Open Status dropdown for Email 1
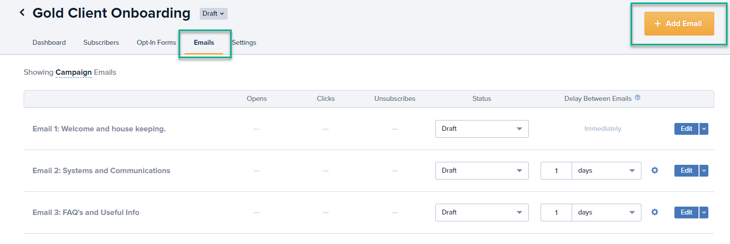Image resolution: width=730 pixels, height=244 pixels. click(482, 129)
